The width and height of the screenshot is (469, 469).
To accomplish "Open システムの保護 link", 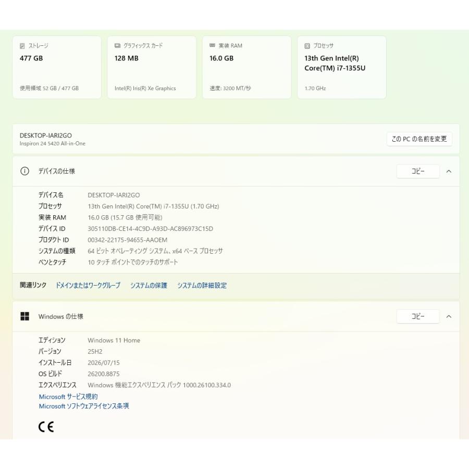I will coord(149,286).
